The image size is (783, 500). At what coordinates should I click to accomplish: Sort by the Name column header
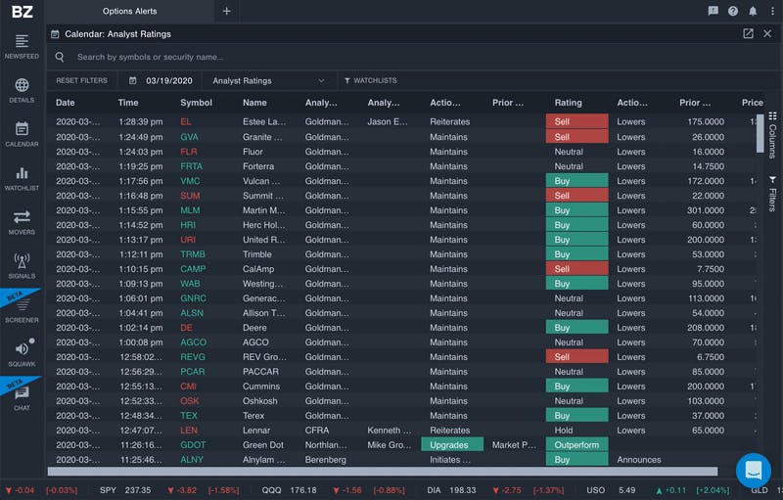click(x=254, y=103)
